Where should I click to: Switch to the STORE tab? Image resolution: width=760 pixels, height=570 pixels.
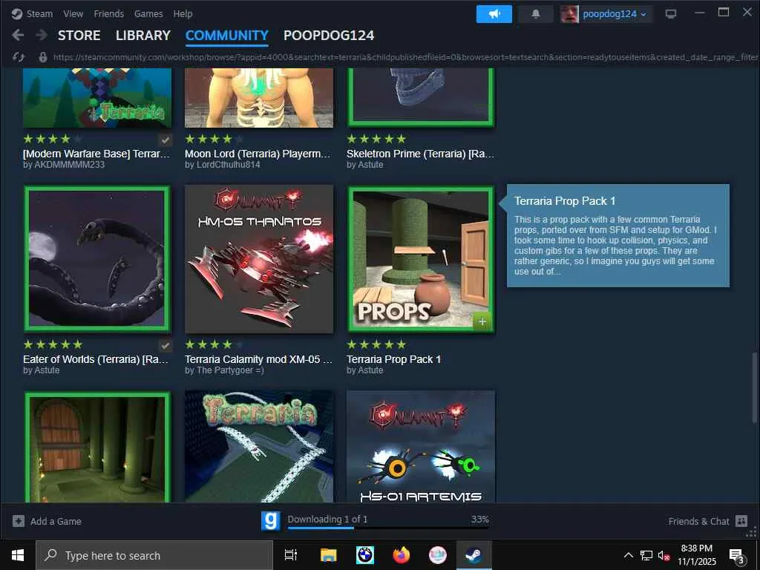pos(79,36)
